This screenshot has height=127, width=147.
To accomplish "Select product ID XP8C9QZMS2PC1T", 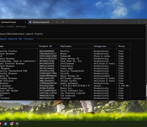I will pyautogui.click(x=48, y=54).
